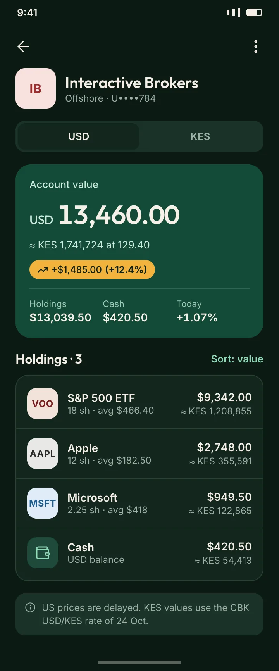Screen dimensions: 279x671
Task: Tap the IB Interactive Brokers logo
Action: [x=36, y=88]
